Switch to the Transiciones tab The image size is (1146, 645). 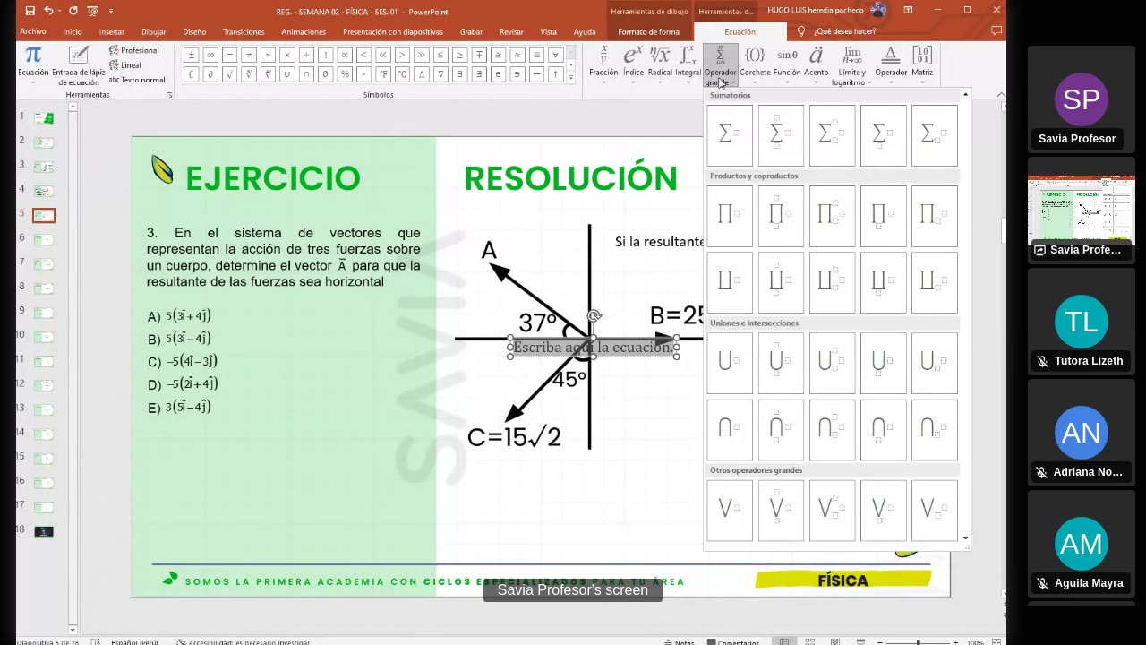pos(244,31)
